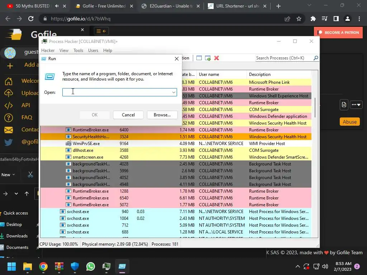Click Gofile FAQ question mark icon
The height and width of the screenshot is (275, 367).
click(9, 117)
